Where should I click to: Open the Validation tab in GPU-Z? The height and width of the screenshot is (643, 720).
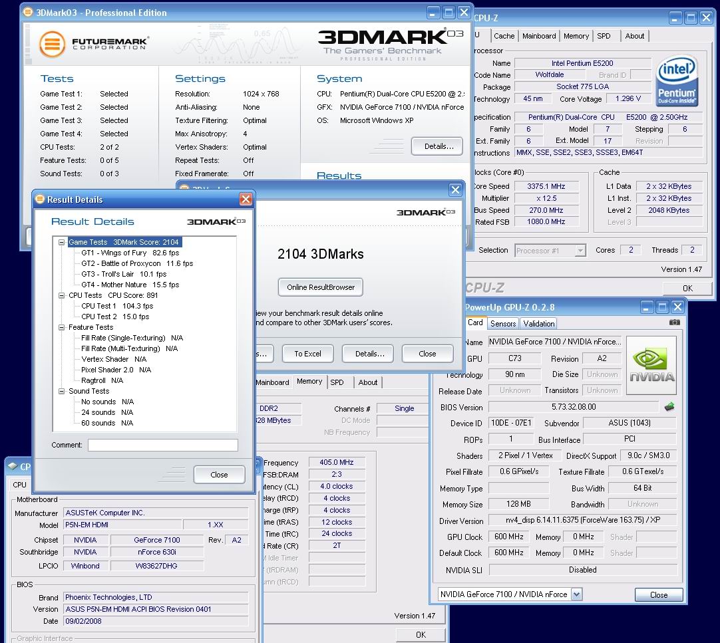pos(538,324)
